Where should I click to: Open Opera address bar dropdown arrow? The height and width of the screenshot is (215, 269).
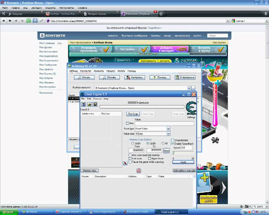[x=228, y=21]
